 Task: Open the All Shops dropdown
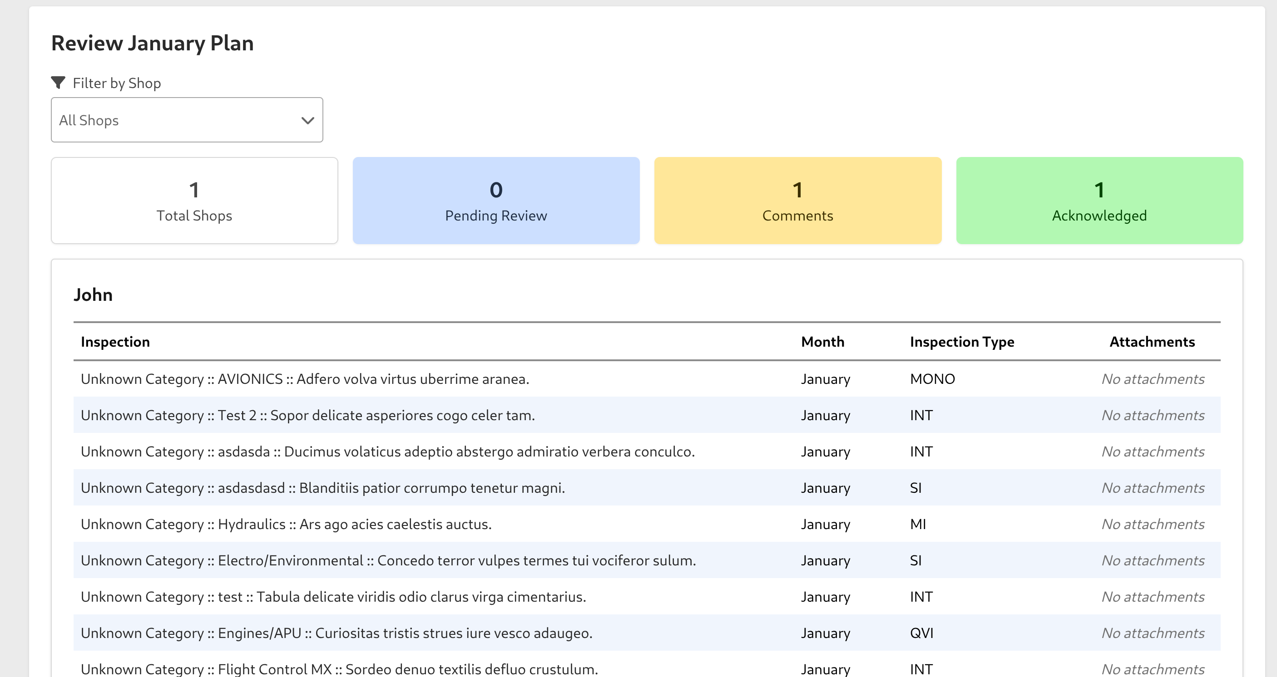pos(186,120)
